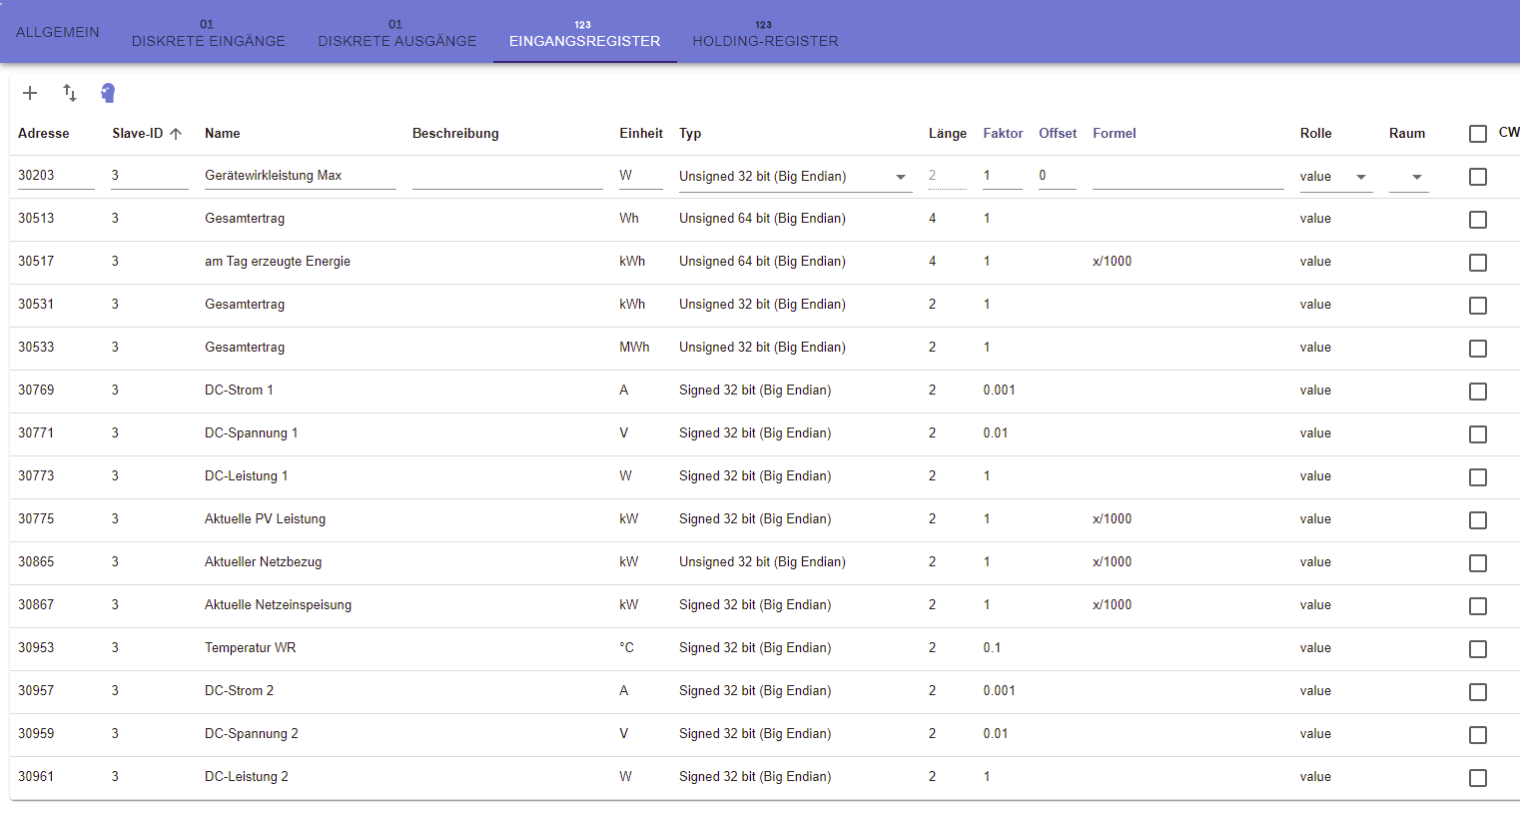
Task: Select the DC-Spannung 1 checkbox
Action: [x=1478, y=434]
